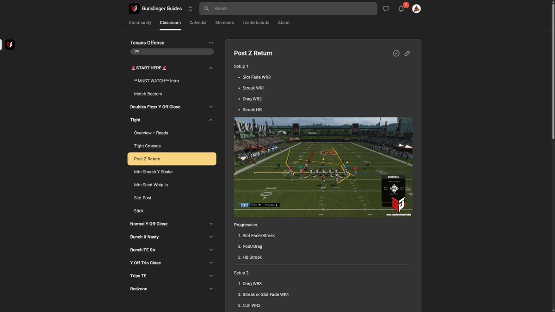The image size is (555, 312).
Task: Go to the Leaderboards tab
Action: tap(256, 23)
